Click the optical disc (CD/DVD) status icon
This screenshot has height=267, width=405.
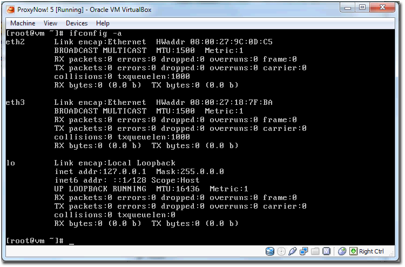coord(281,251)
